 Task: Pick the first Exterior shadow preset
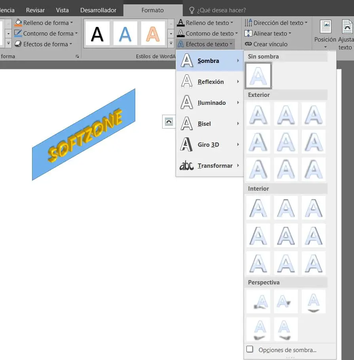point(258,114)
